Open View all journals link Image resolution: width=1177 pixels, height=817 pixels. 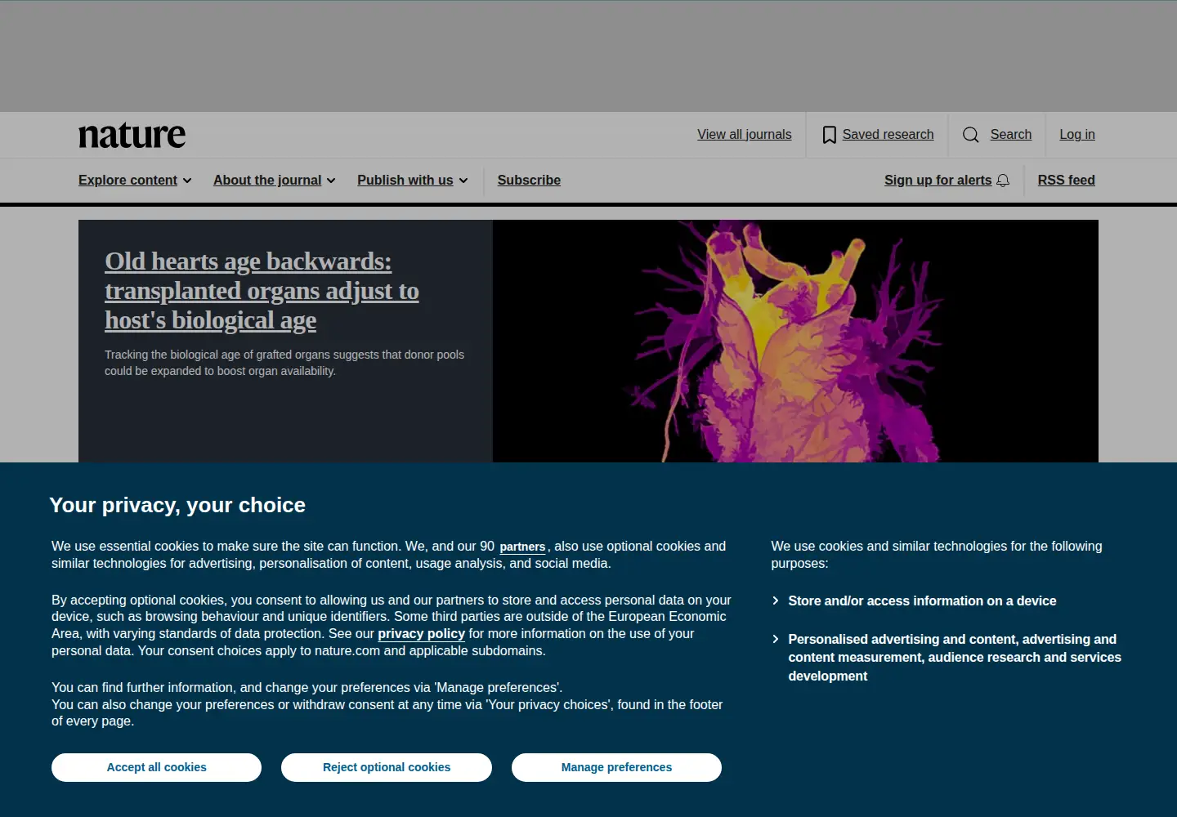[x=745, y=135]
